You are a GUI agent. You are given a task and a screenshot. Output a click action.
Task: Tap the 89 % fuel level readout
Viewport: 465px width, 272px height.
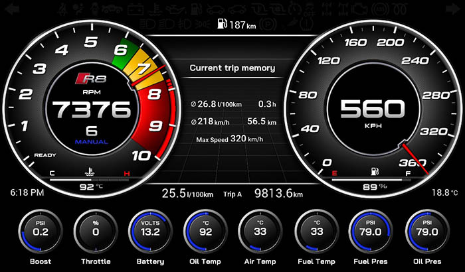point(375,186)
